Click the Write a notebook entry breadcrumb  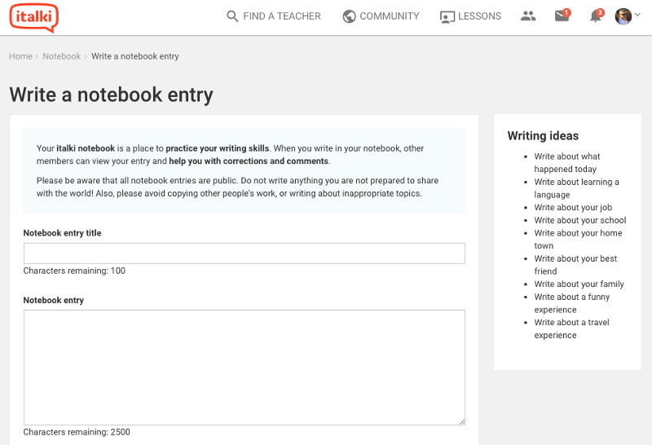tap(135, 56)
